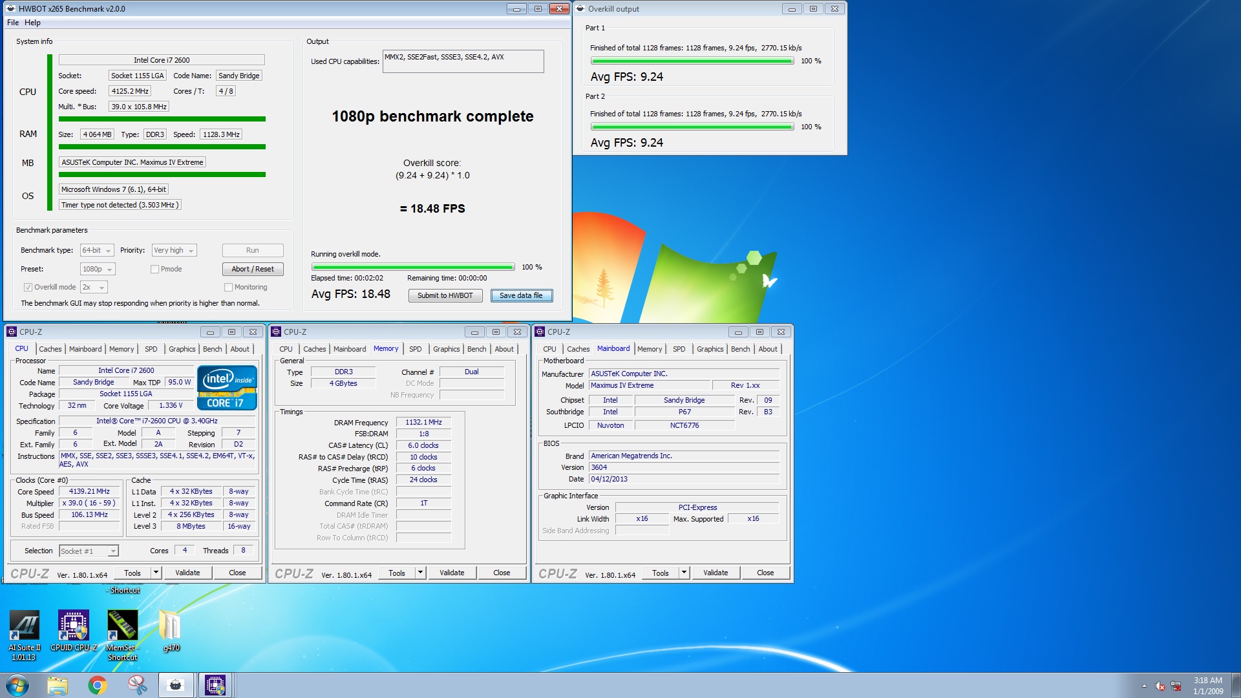Viewport: 1241px width, 698px height.
Task: Open the Help menu in HWBOT
Action: (x=32, y=23)
